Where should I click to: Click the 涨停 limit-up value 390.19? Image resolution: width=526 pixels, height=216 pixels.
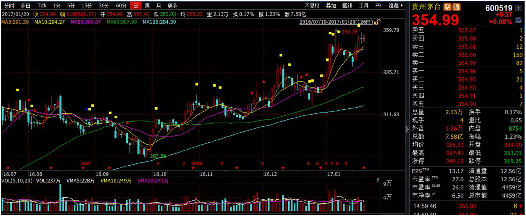(455, 161)
